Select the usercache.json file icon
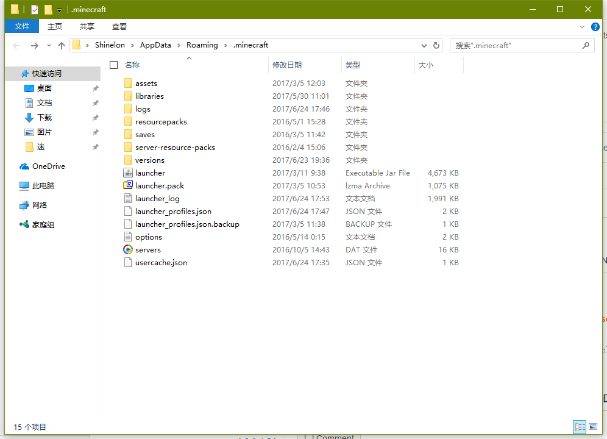Screen dimensions: 607x439 tap(128, 262)
